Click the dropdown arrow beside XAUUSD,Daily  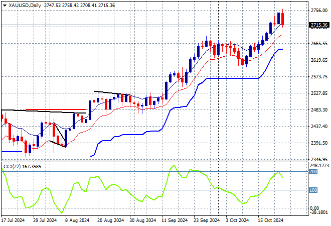pos(5,5)
